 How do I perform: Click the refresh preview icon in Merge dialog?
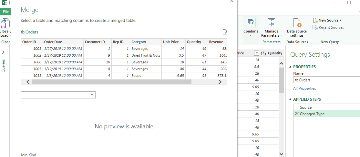tap(225, 32)
